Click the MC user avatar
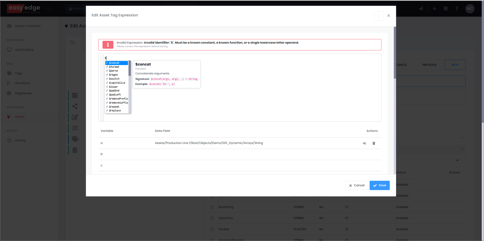 coord(470,9)
